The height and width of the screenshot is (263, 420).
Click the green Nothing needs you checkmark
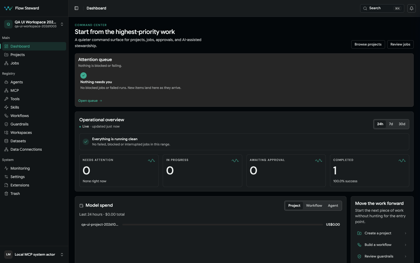[x=83, y=75]
